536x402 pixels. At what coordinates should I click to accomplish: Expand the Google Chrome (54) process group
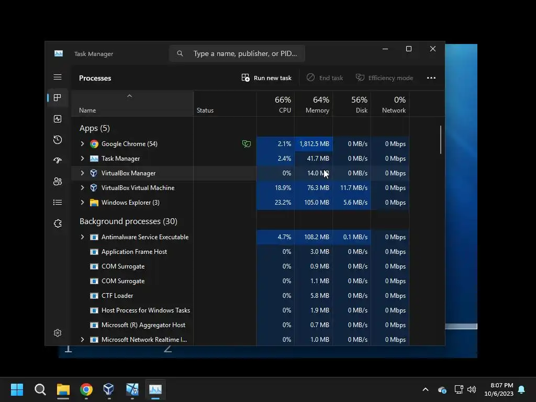click(82, 144)
